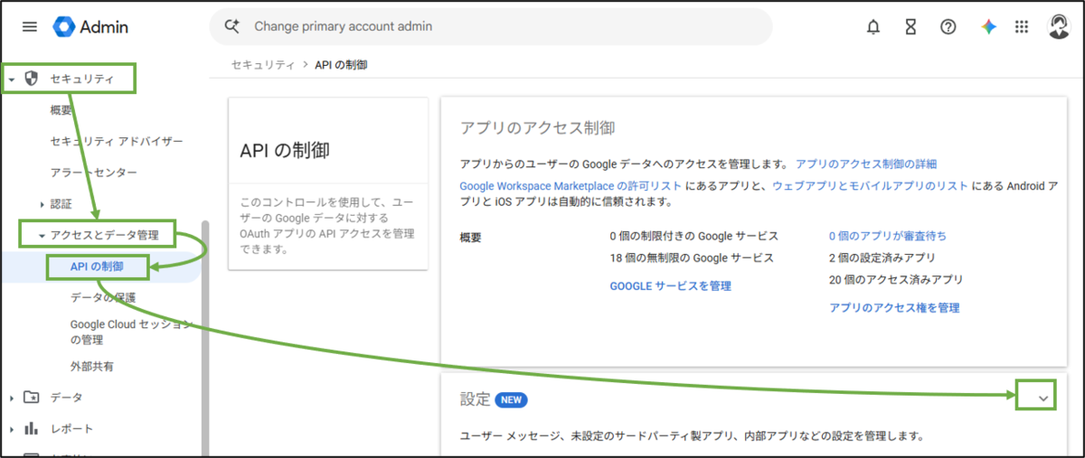Click 18 個の無制限の Google サービス text
Image resolution: width=1085 pixels, height=458 pixels.
[x=692, y=257]
